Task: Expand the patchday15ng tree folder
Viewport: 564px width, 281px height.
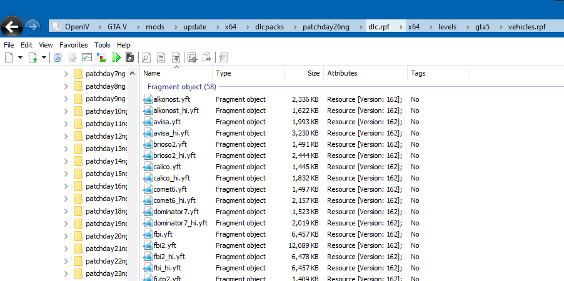Action: click(66, 174)
